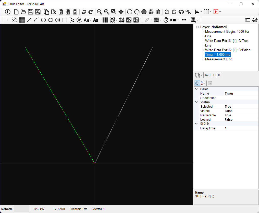
Task: Select the Timer : 1.000 ms item
Action: tap(218, 55)
